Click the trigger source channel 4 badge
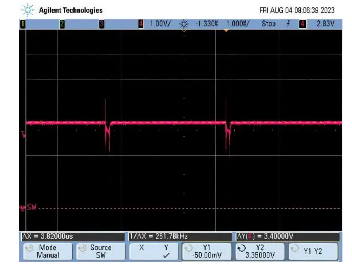Image resolution: width=352 pixels, height=267 pixels. point(302,24)
